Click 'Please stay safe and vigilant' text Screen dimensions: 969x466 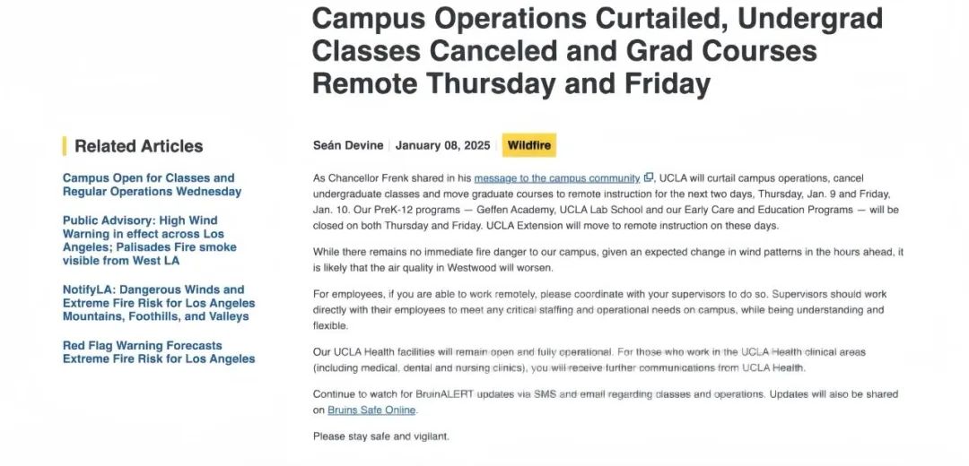(x=381, y=436)
